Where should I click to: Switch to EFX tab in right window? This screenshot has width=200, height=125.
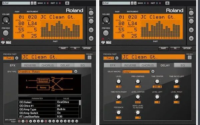[113, 65]
